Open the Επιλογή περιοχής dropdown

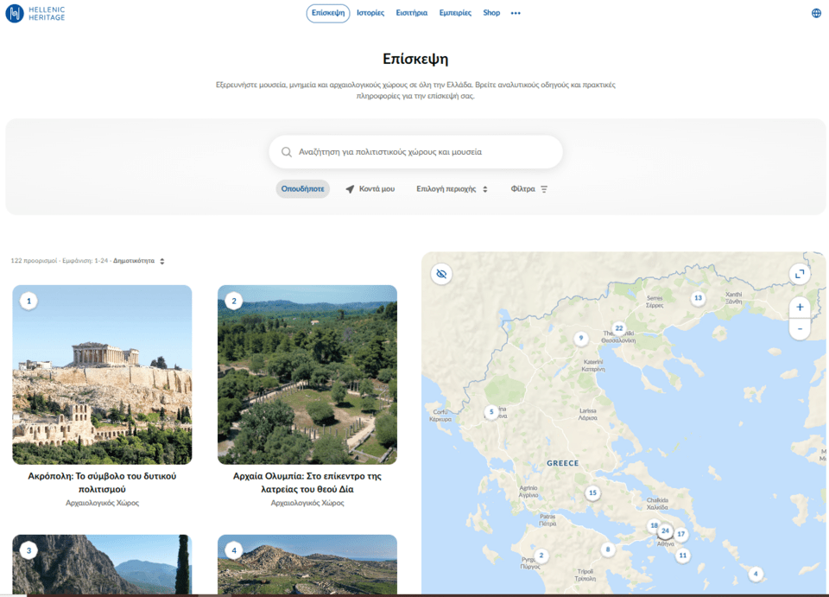coord(452,189)
